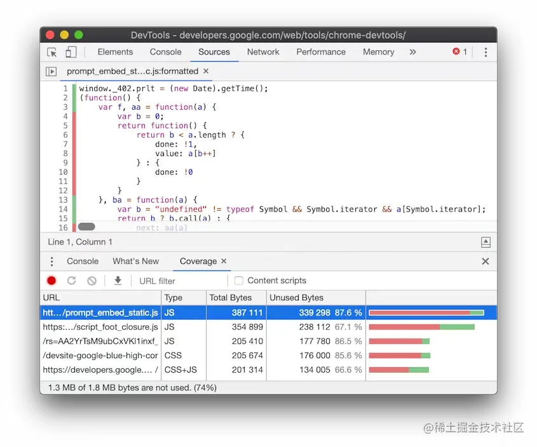Viewport: 537px width, 447px height.
Task: Stop coverage recording with red button
Action: coord(51,281)
